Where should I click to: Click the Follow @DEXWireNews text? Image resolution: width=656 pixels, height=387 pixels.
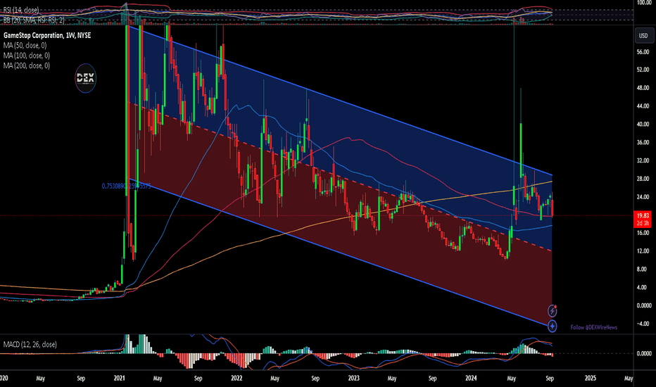tap(593, 327)
